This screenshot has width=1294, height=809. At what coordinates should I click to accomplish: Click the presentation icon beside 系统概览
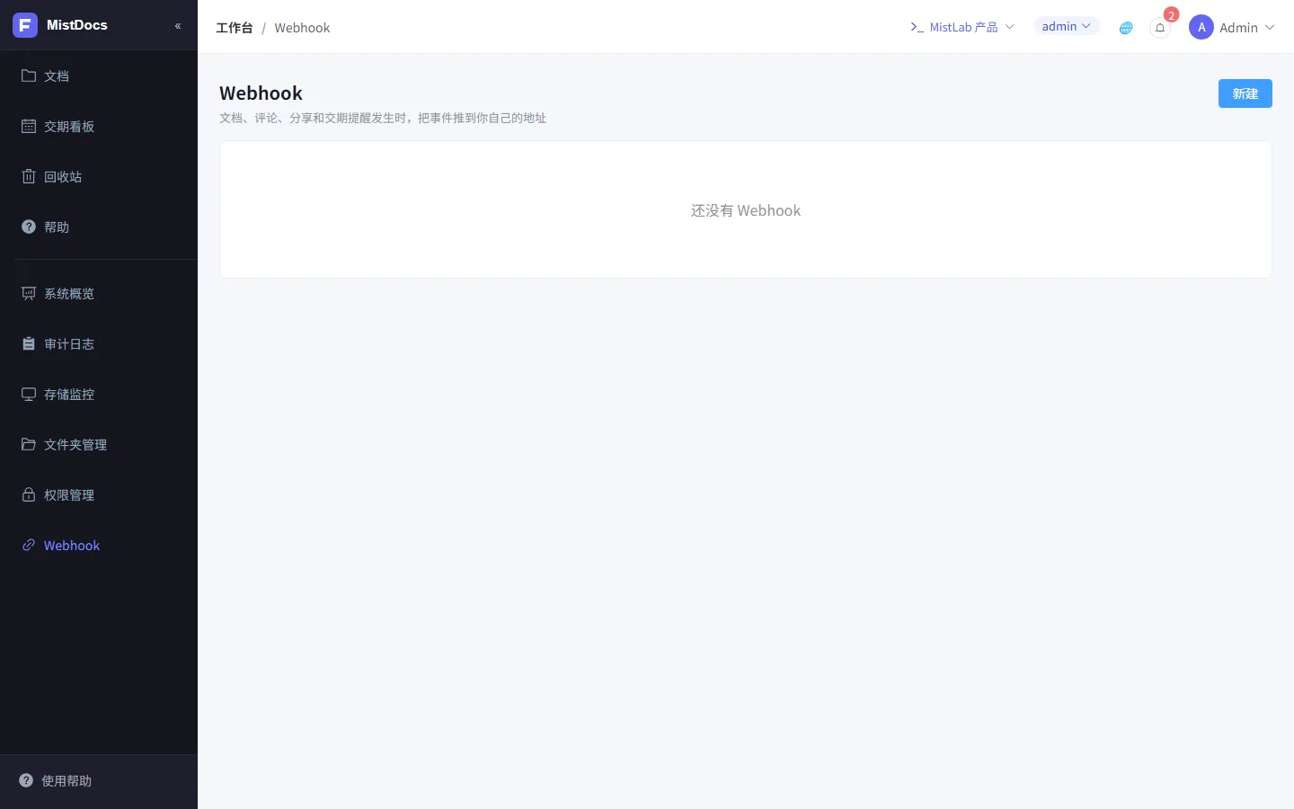coord(29,293)
